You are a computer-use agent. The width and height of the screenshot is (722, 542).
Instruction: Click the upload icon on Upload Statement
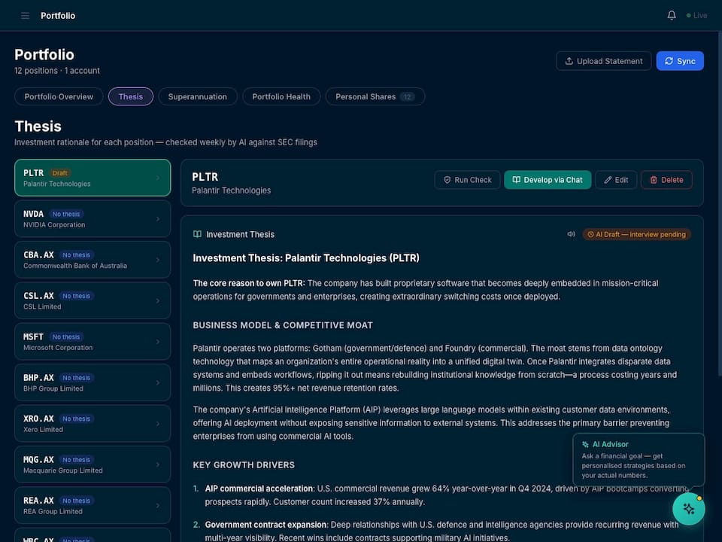click(569, 60)
